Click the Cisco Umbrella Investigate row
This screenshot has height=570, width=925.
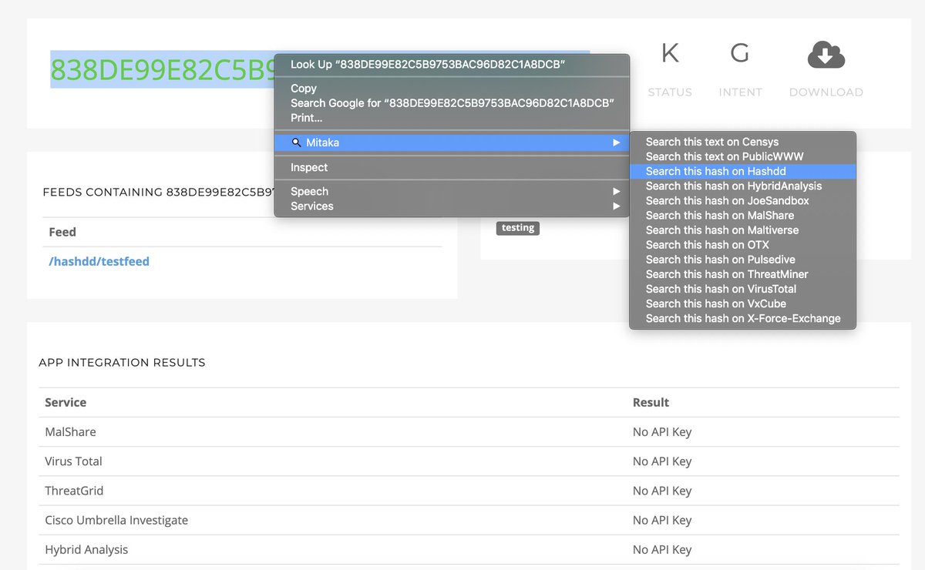(469, 520)
